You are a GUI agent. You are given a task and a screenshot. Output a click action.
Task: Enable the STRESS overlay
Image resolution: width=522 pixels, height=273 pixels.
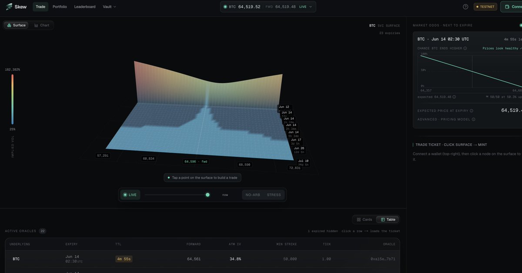pos(274,195)
